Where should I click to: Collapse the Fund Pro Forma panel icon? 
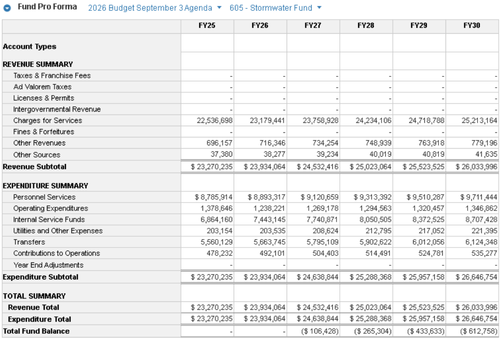pos(7,8)
